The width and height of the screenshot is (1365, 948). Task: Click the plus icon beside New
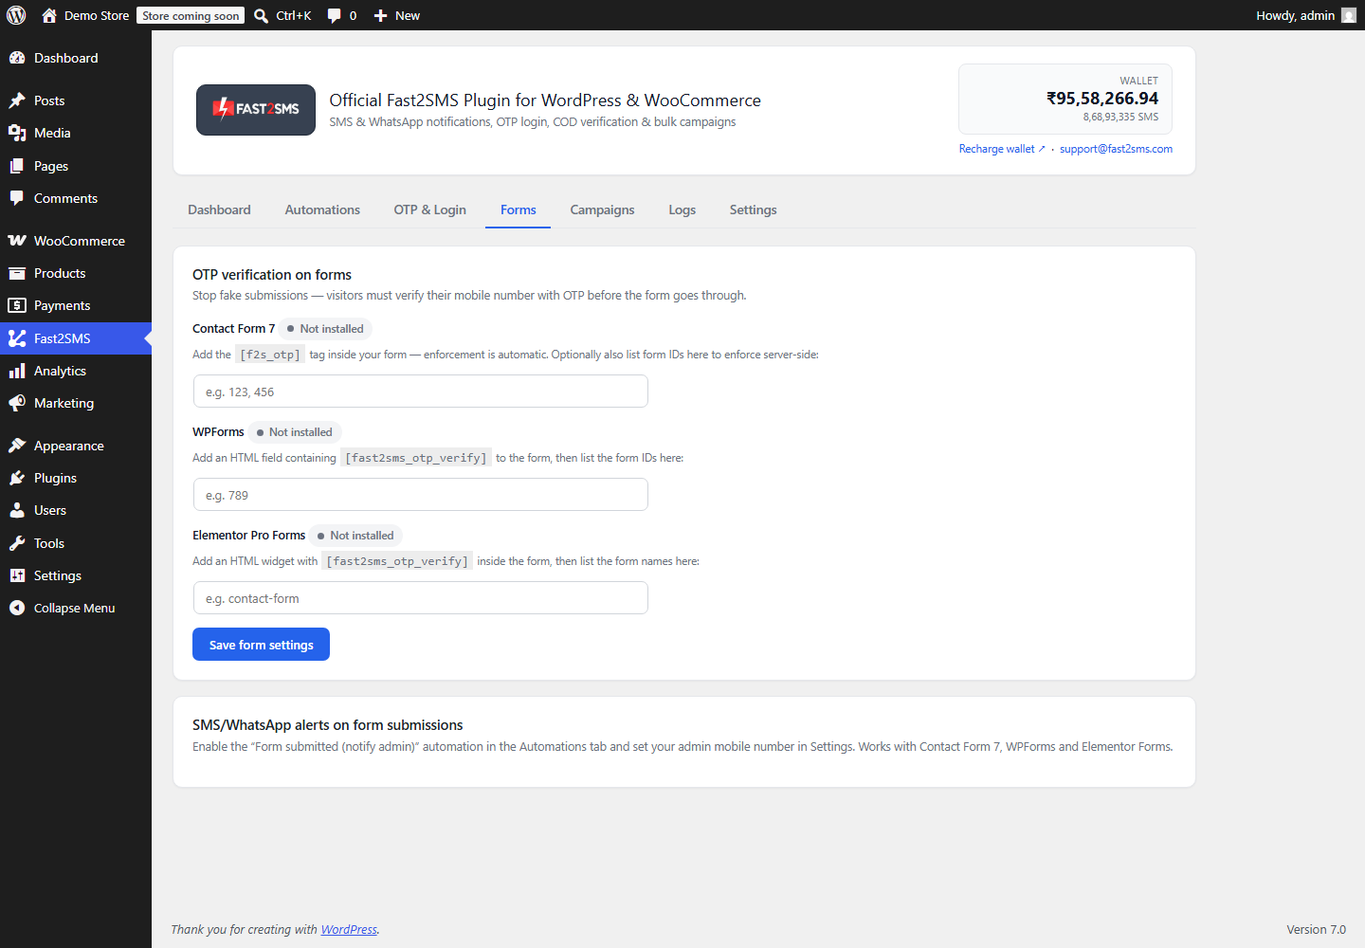pos(380,15)
